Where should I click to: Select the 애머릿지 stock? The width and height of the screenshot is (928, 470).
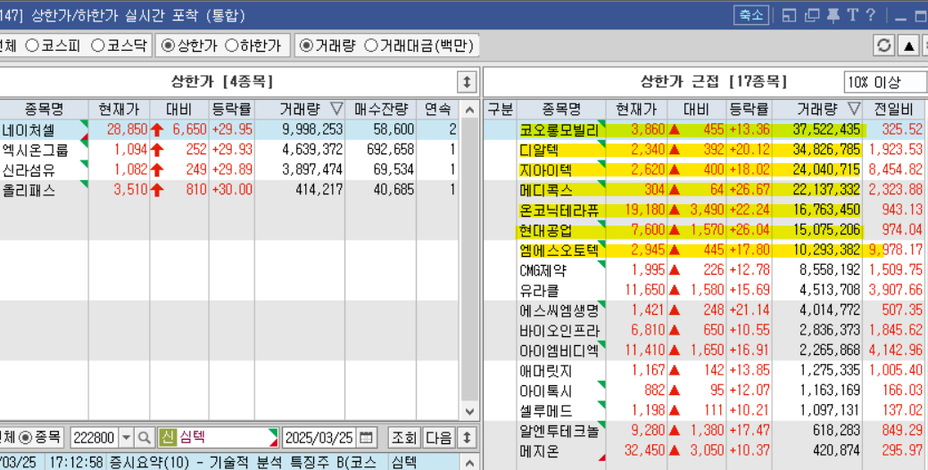[x=546, y=371]
